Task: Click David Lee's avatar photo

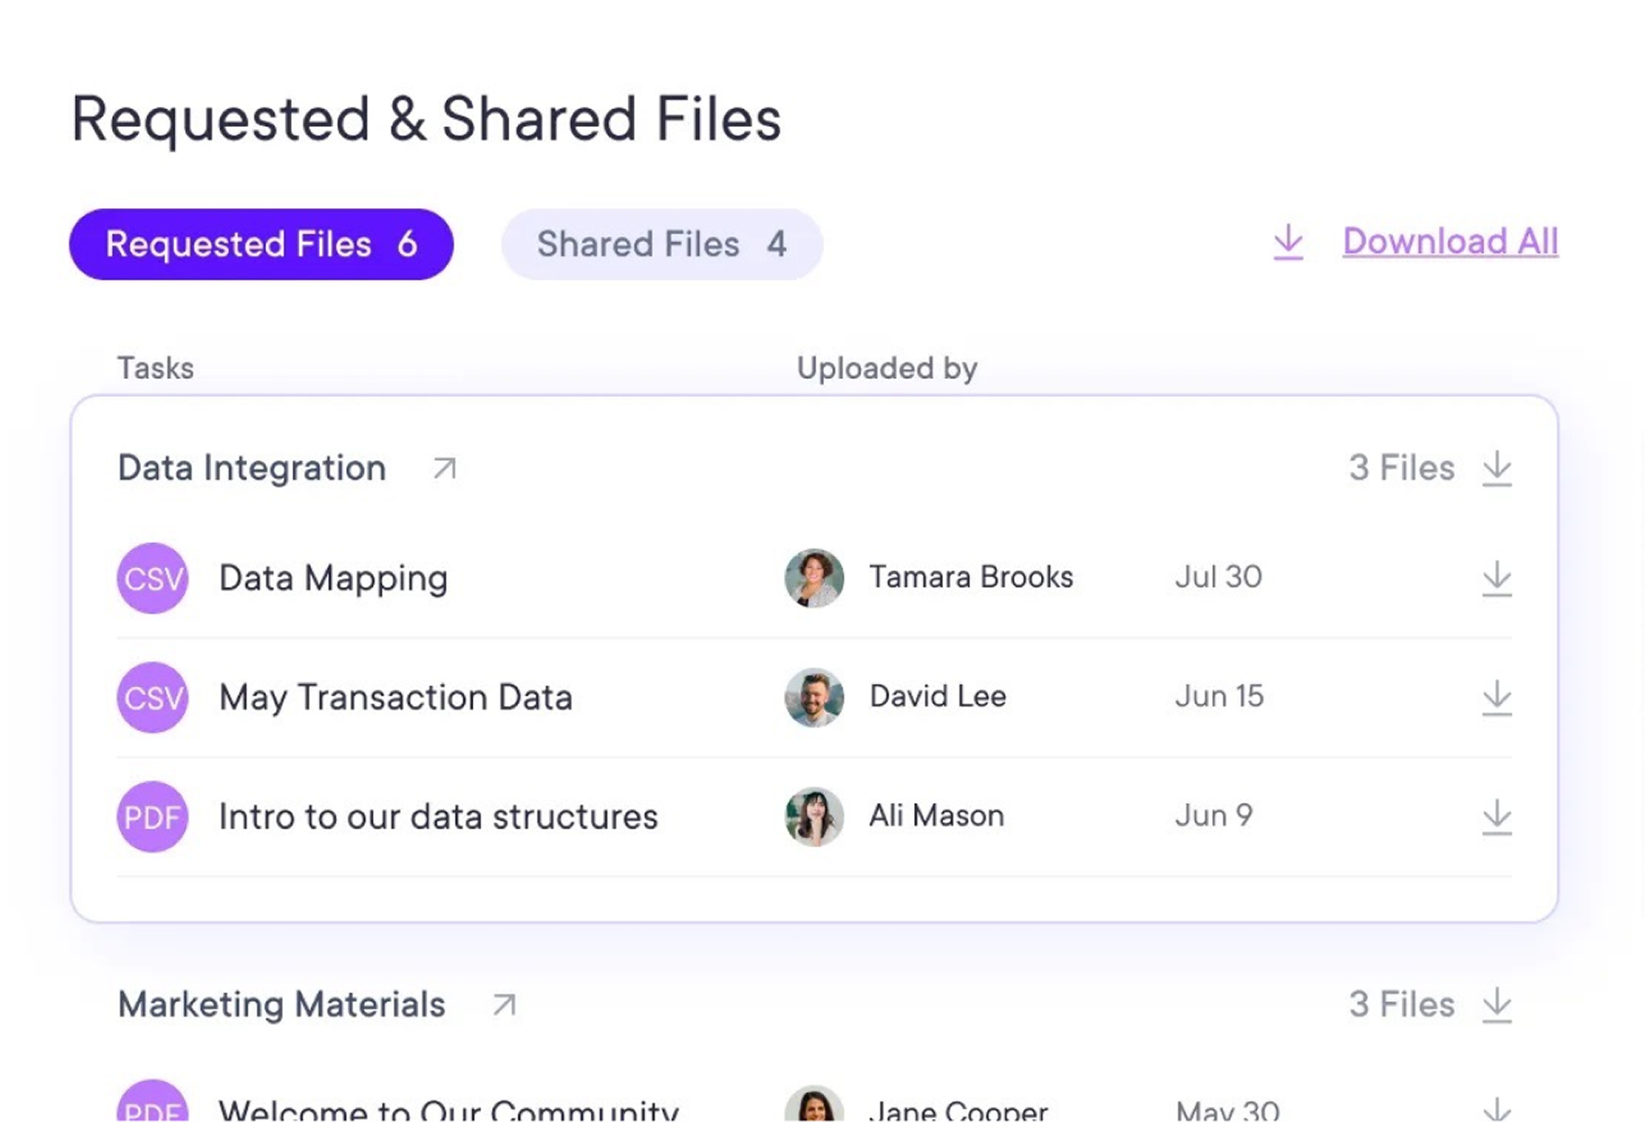Action: pos(814,697)
